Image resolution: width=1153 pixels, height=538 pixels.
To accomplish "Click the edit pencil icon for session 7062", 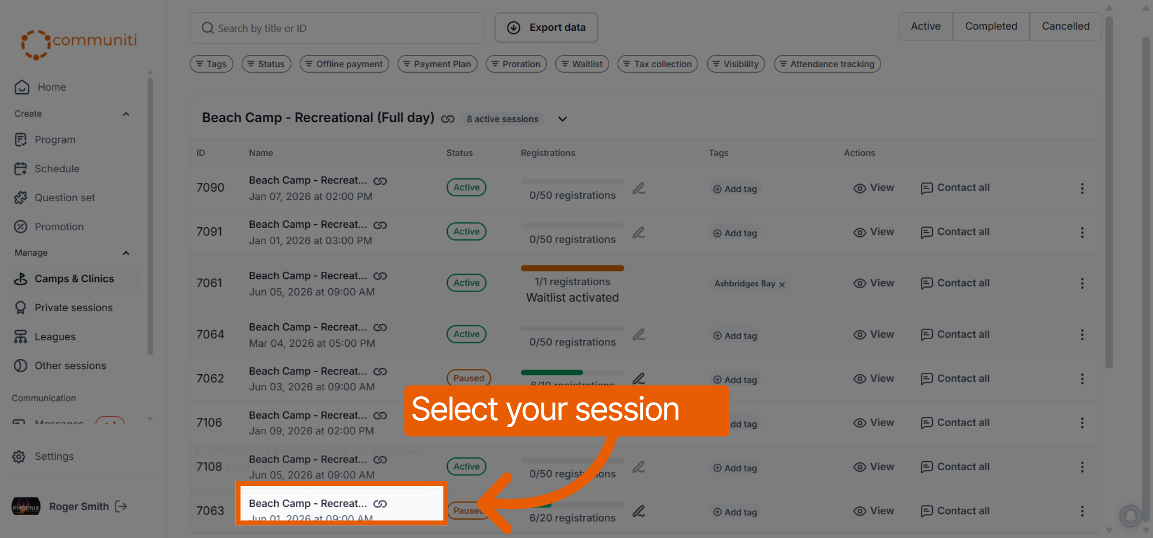I will (x=638, y=379).
